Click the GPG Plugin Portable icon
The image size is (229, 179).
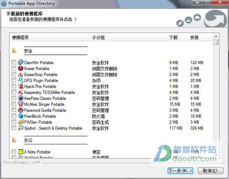tap(21, 80)
